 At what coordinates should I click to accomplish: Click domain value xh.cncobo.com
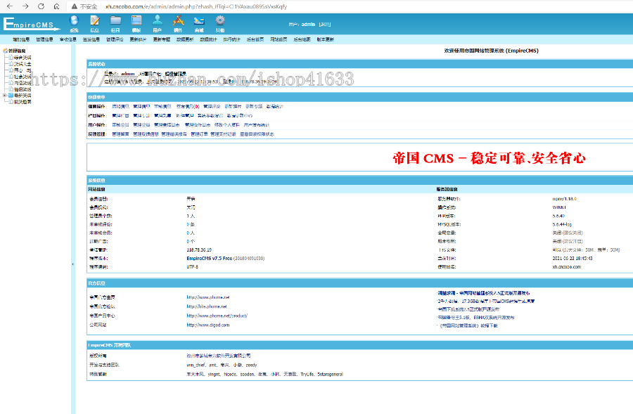pyautogui.click(x=567, y=267)
